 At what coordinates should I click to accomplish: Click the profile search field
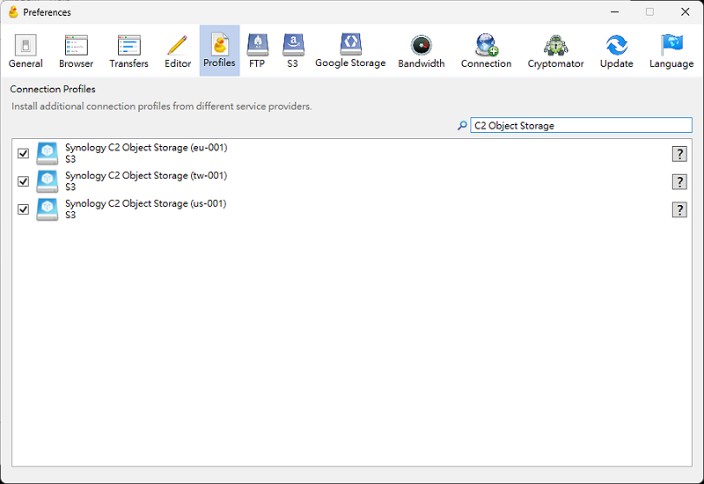point(581,125)
